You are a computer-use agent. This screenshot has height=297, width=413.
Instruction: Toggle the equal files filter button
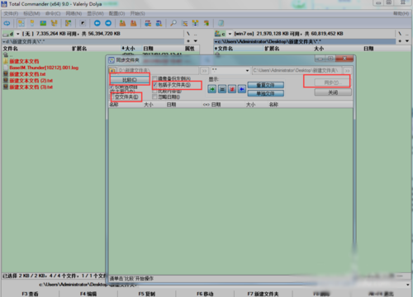222,89
